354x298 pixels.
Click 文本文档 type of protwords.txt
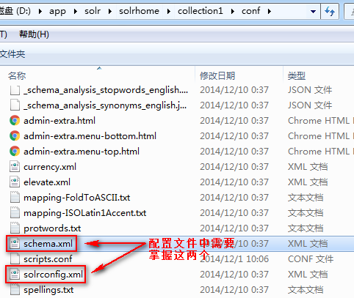click(306, 228)
